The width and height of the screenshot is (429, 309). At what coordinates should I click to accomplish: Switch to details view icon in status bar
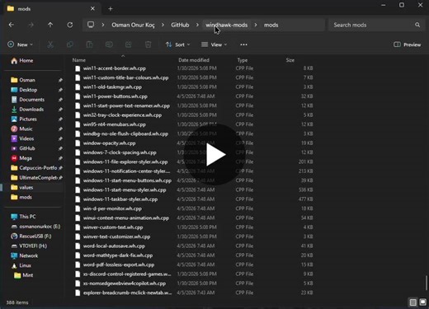pos(413,302)
